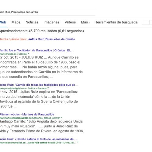Open result 'Carrillo fue el facilitador de Paracuellos'
This screenshot has height=152, width=152.
[x=37, y=50]
